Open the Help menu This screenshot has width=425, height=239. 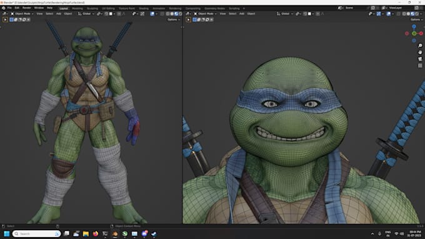click(49, 8)
